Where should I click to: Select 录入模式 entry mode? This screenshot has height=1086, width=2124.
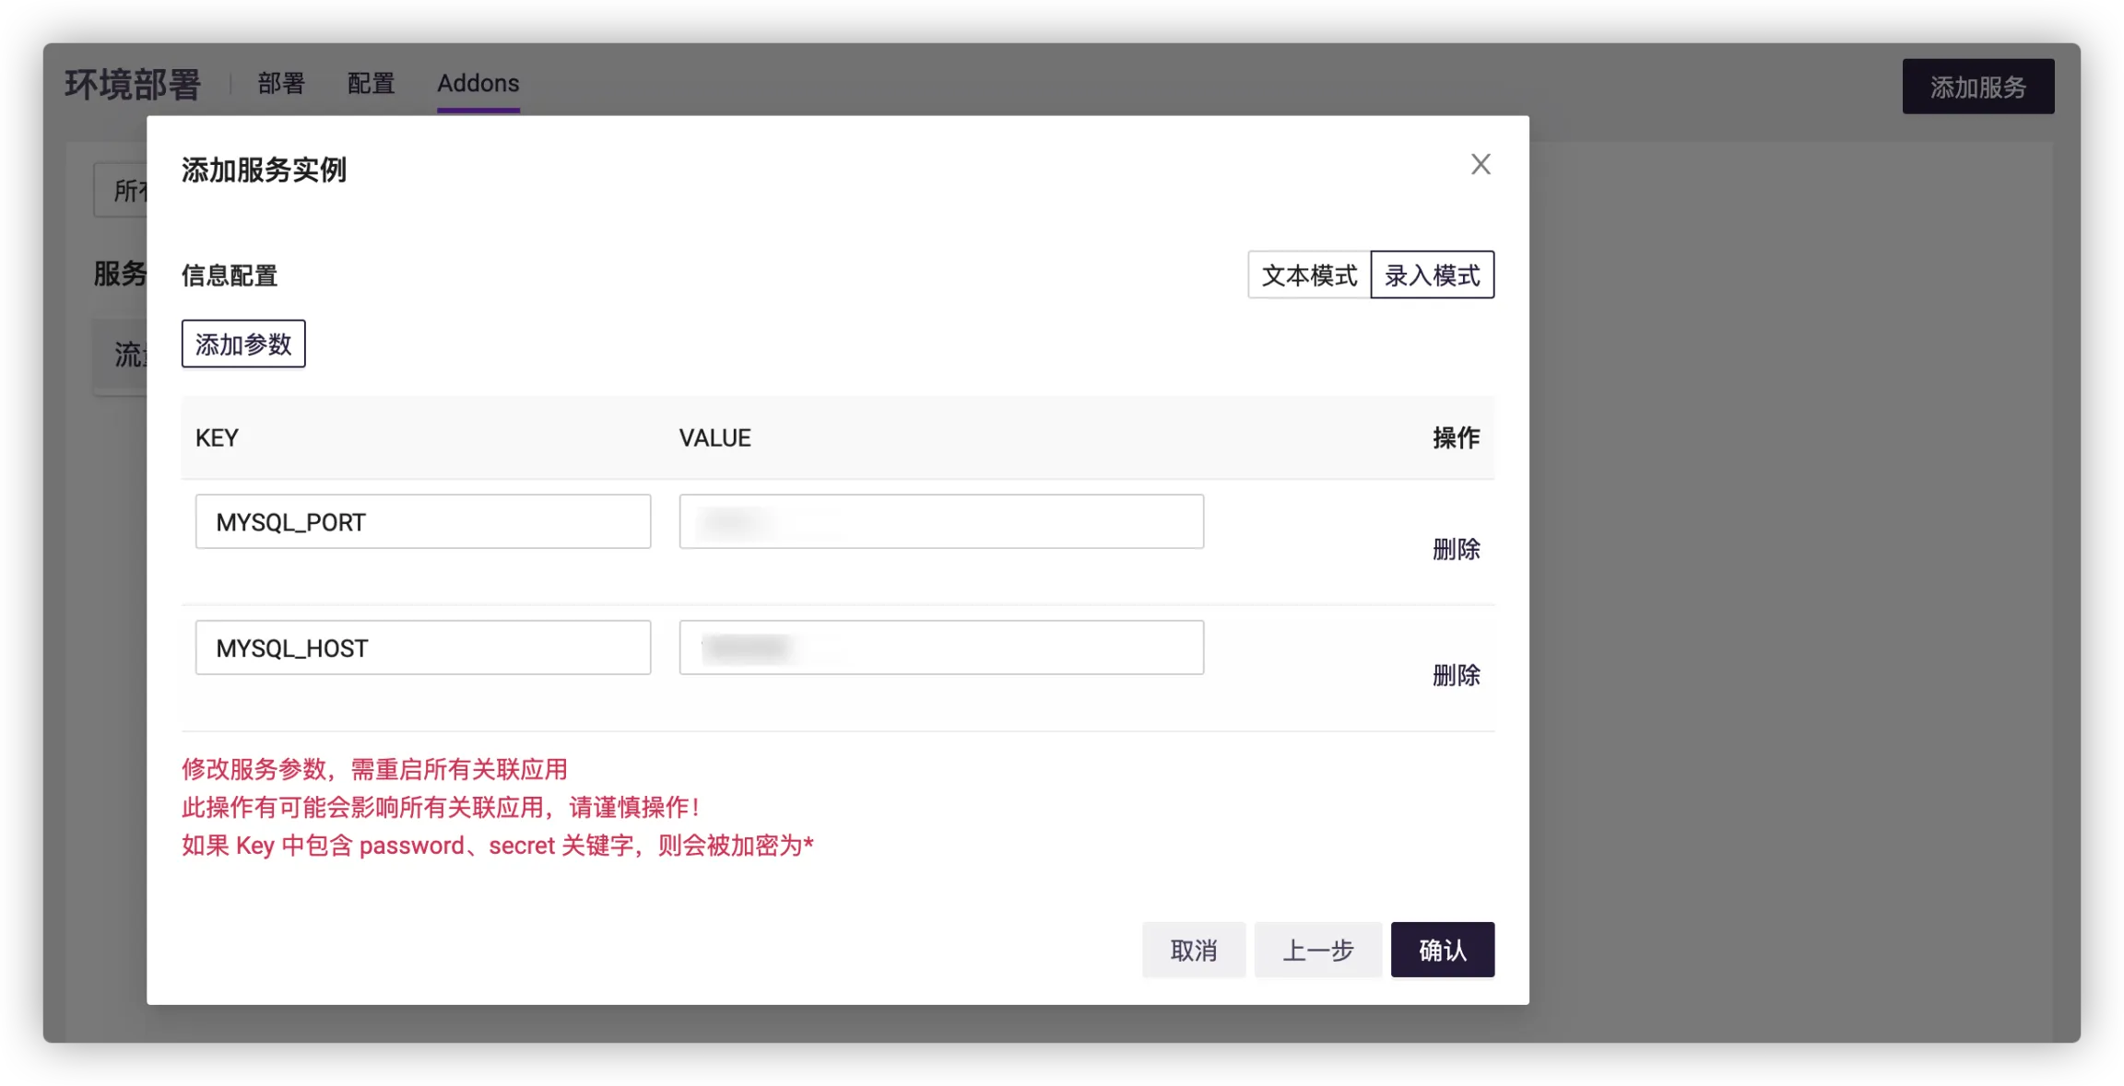[x=1432, y=275]
